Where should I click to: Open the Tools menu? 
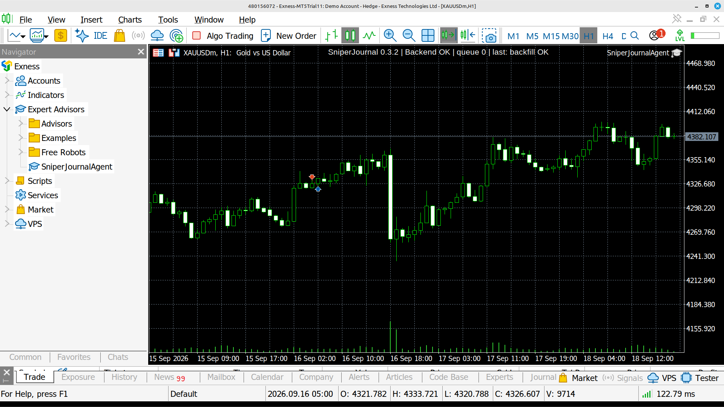click(x=168, y=20)
